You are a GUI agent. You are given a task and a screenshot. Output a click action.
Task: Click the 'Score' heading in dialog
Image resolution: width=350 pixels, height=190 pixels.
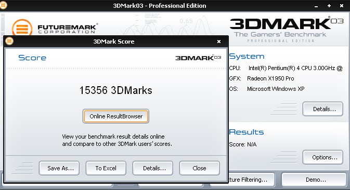pyautogui.click(x=32, y=58)
